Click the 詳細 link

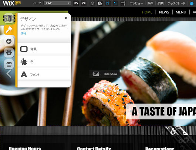tap(23, 33)
